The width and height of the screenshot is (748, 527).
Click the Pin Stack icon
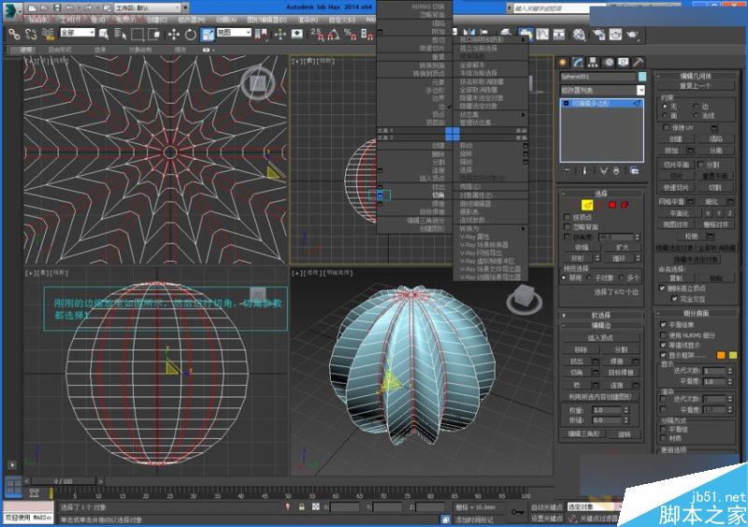click(x=567, y=171)
